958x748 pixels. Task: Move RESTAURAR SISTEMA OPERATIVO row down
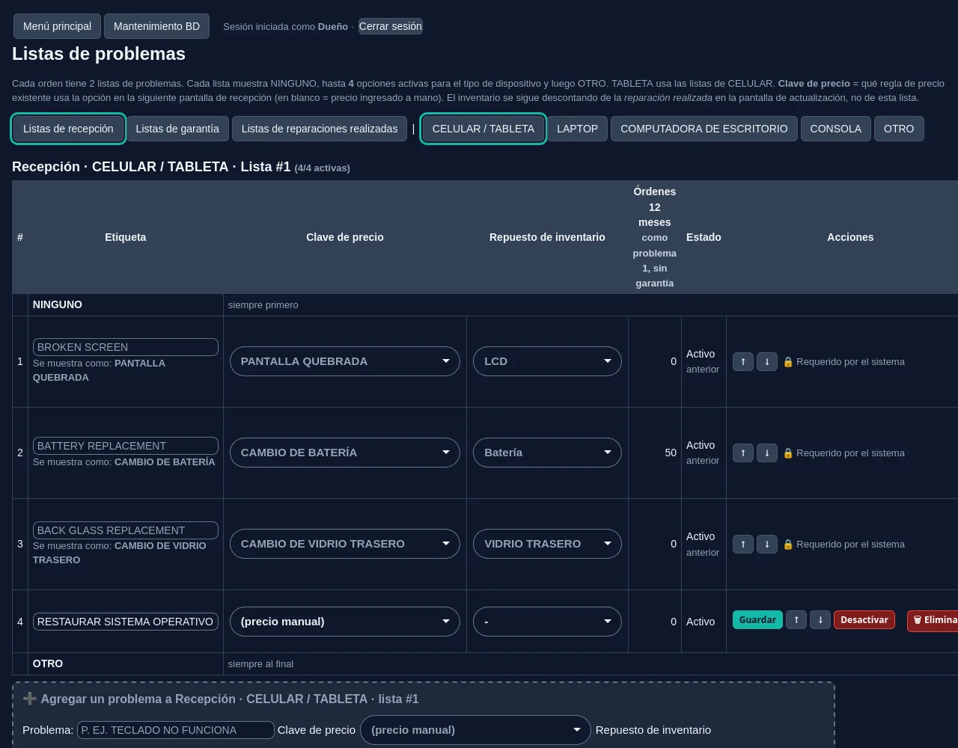coord(820,620)
